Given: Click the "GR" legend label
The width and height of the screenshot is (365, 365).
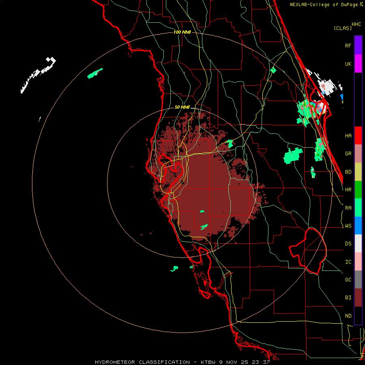Looking at the screenshot, I should pos(348,154).
